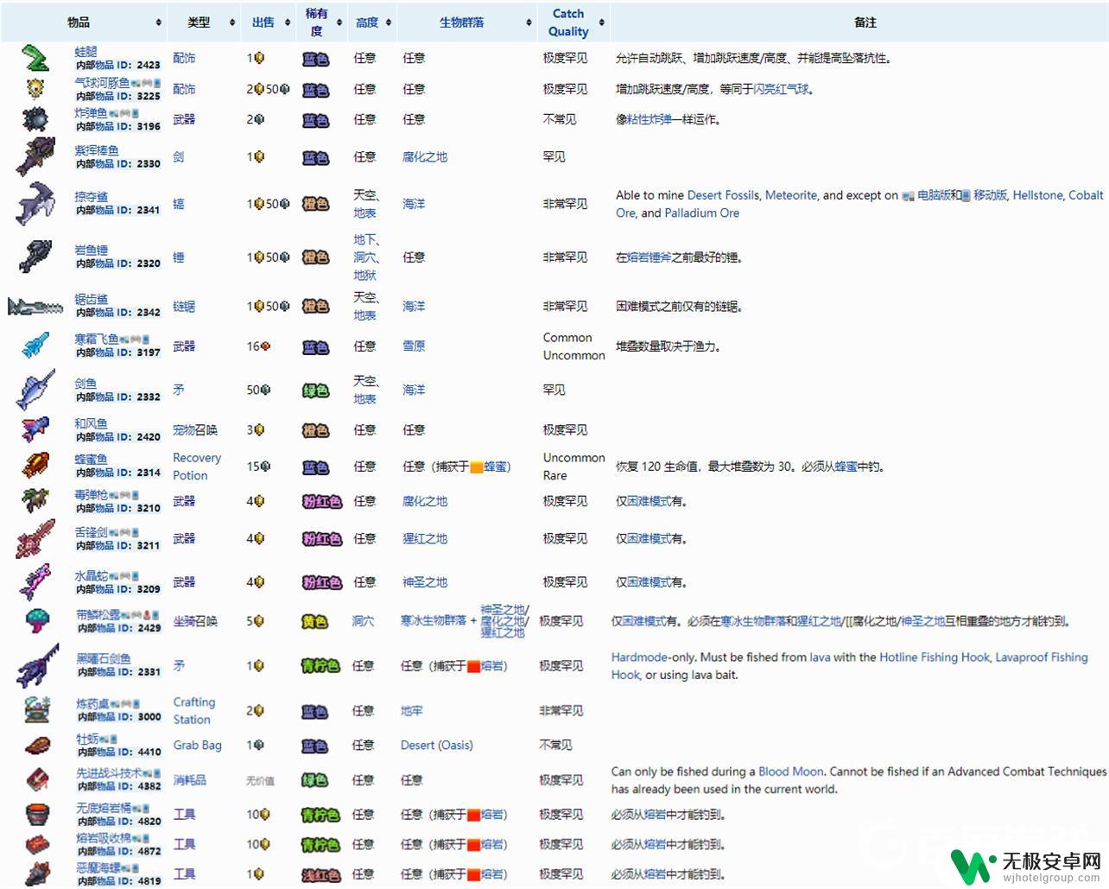
Task: Open the 地牢 dungeon link
Action: pyautogui.click(x=412, y=711)
